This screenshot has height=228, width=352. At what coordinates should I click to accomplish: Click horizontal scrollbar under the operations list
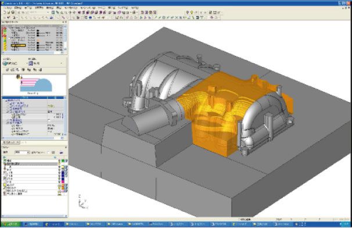tap(33, 52)
